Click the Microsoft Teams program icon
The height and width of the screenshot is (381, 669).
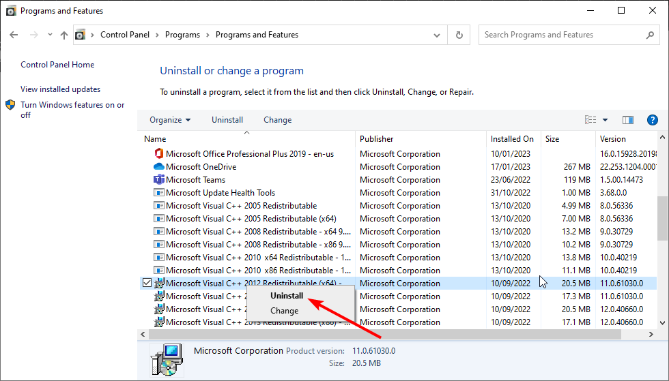click(x=159, y=180)
